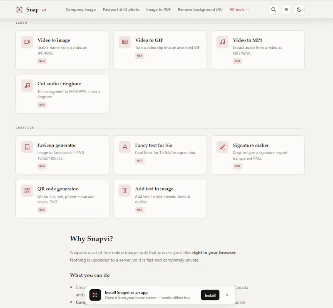This screenshot has height=308, width=333.
Task: Click 'Turn a video clip into an animated GIF.'
Action: tap(168, 47)
